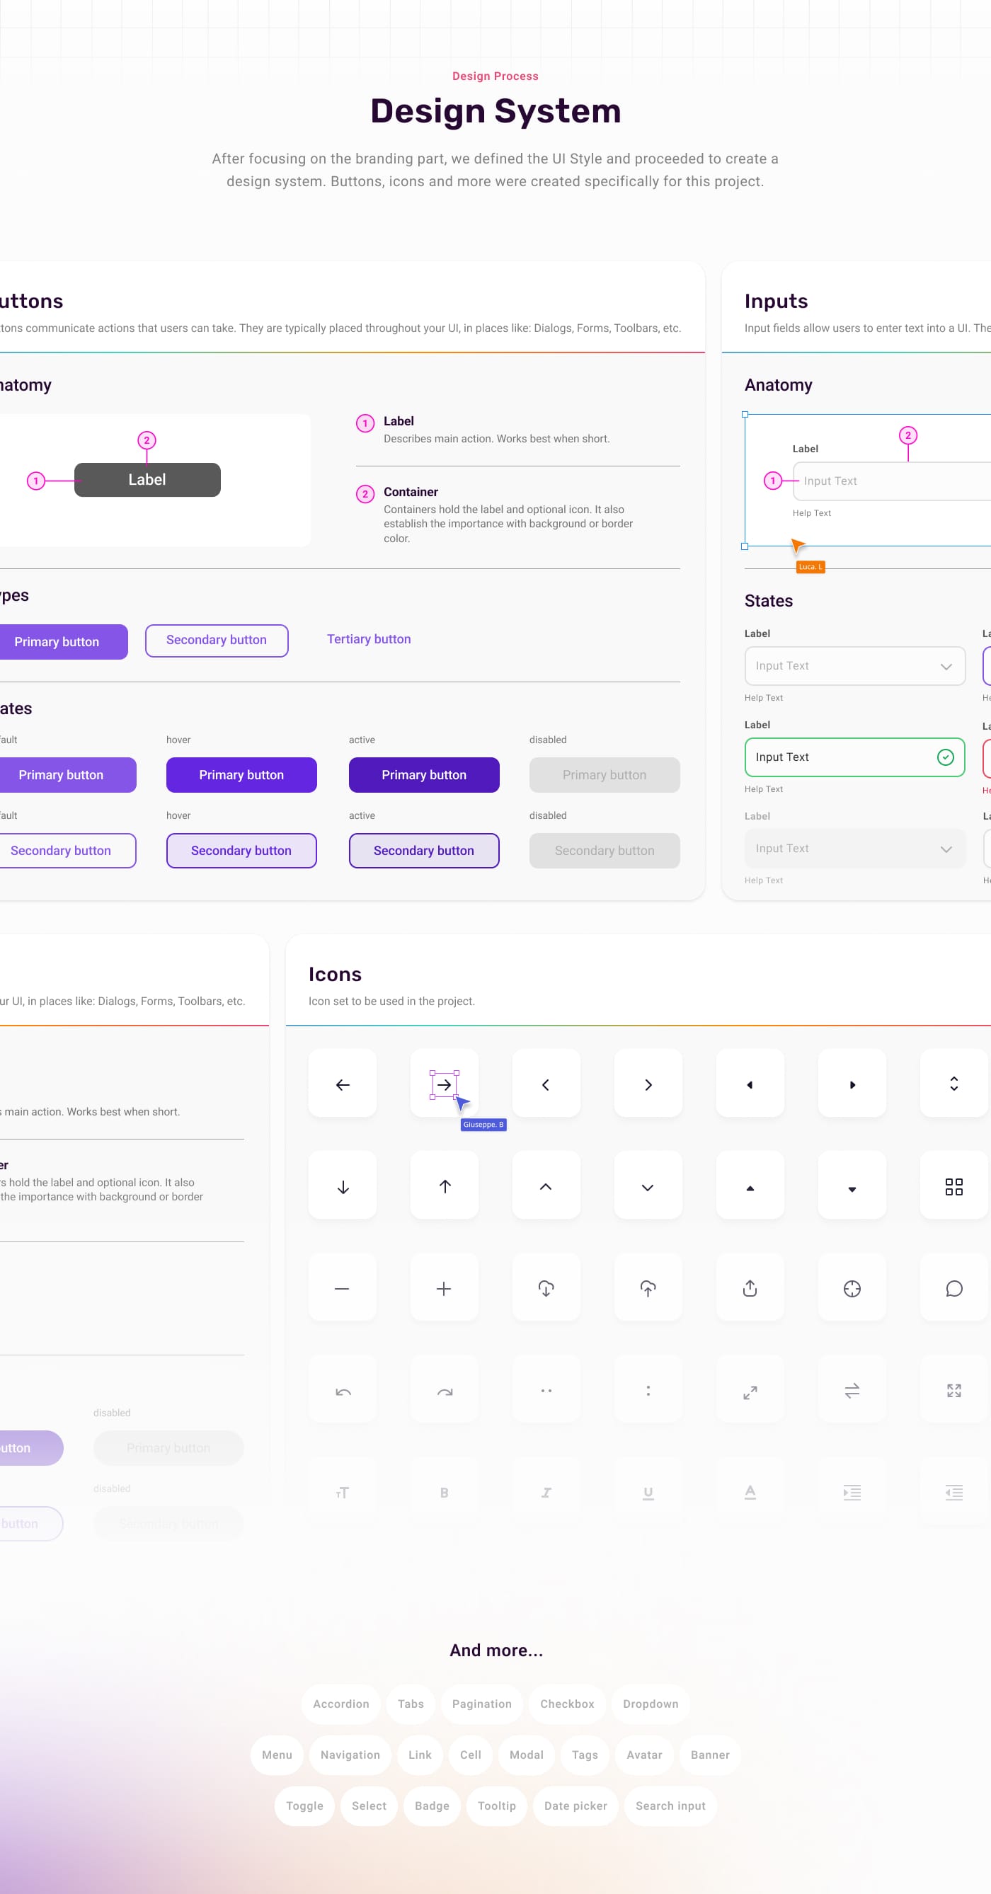This screenshot has height=1894, width=991.
Task: Click the share upload tray icon
Action: click(750, 1288)
